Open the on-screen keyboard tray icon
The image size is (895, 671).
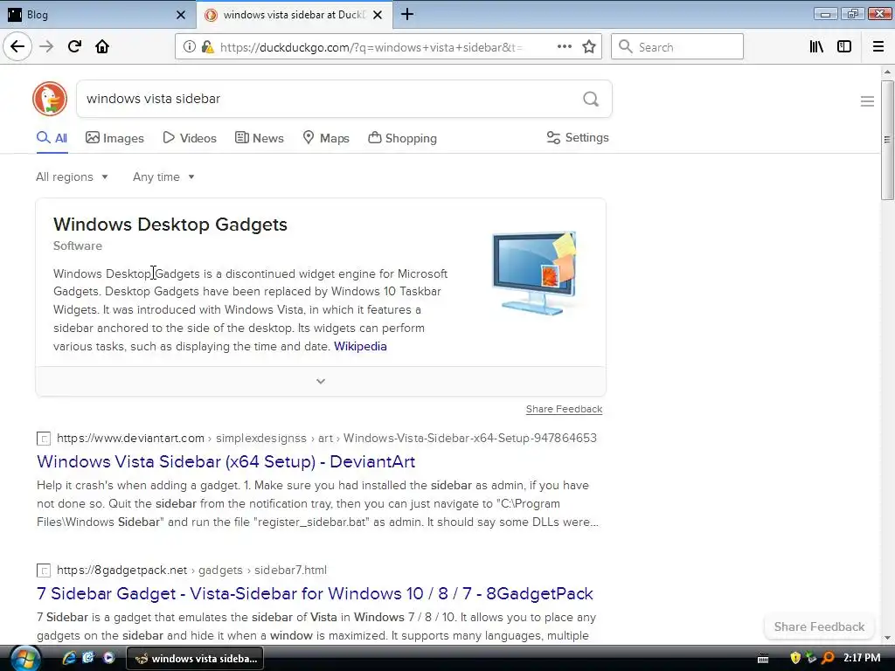pyautogui.click(x=763, y=659)
